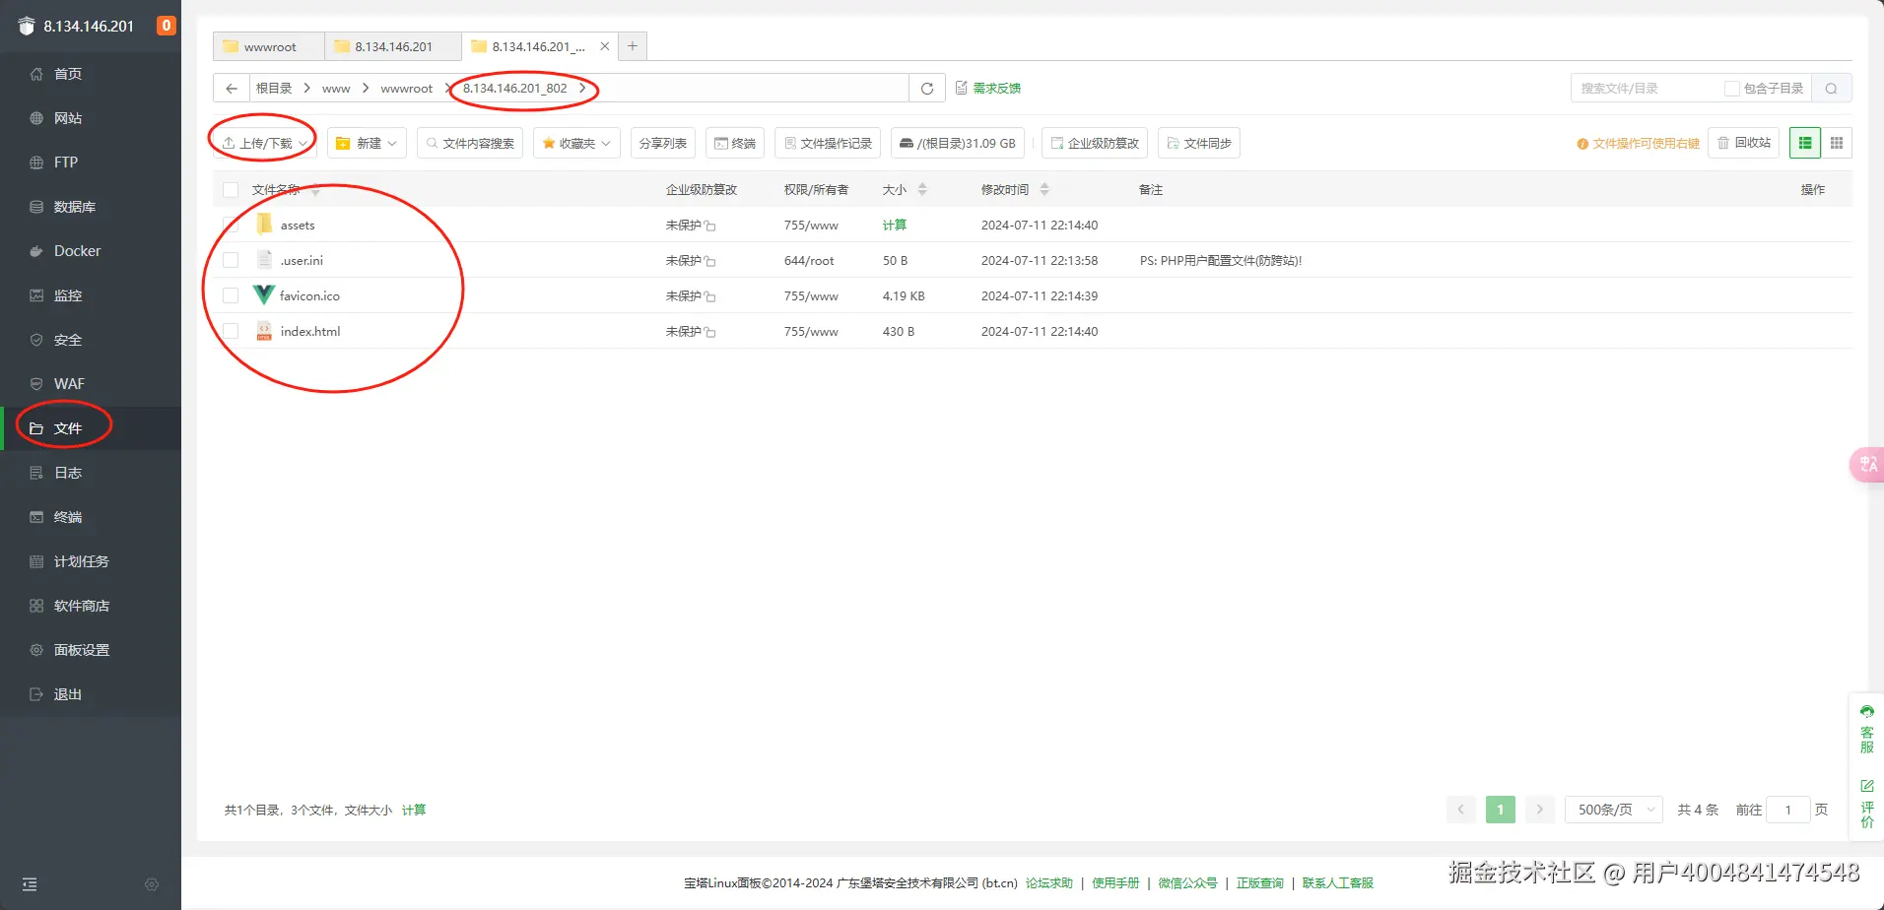Navigate to 根目录 in breadcrumb path

[x=274, y=89]
